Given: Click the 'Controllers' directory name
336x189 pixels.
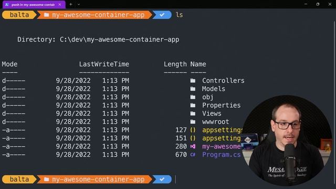Looking at the screenshot, I should (x=223, y=80).
